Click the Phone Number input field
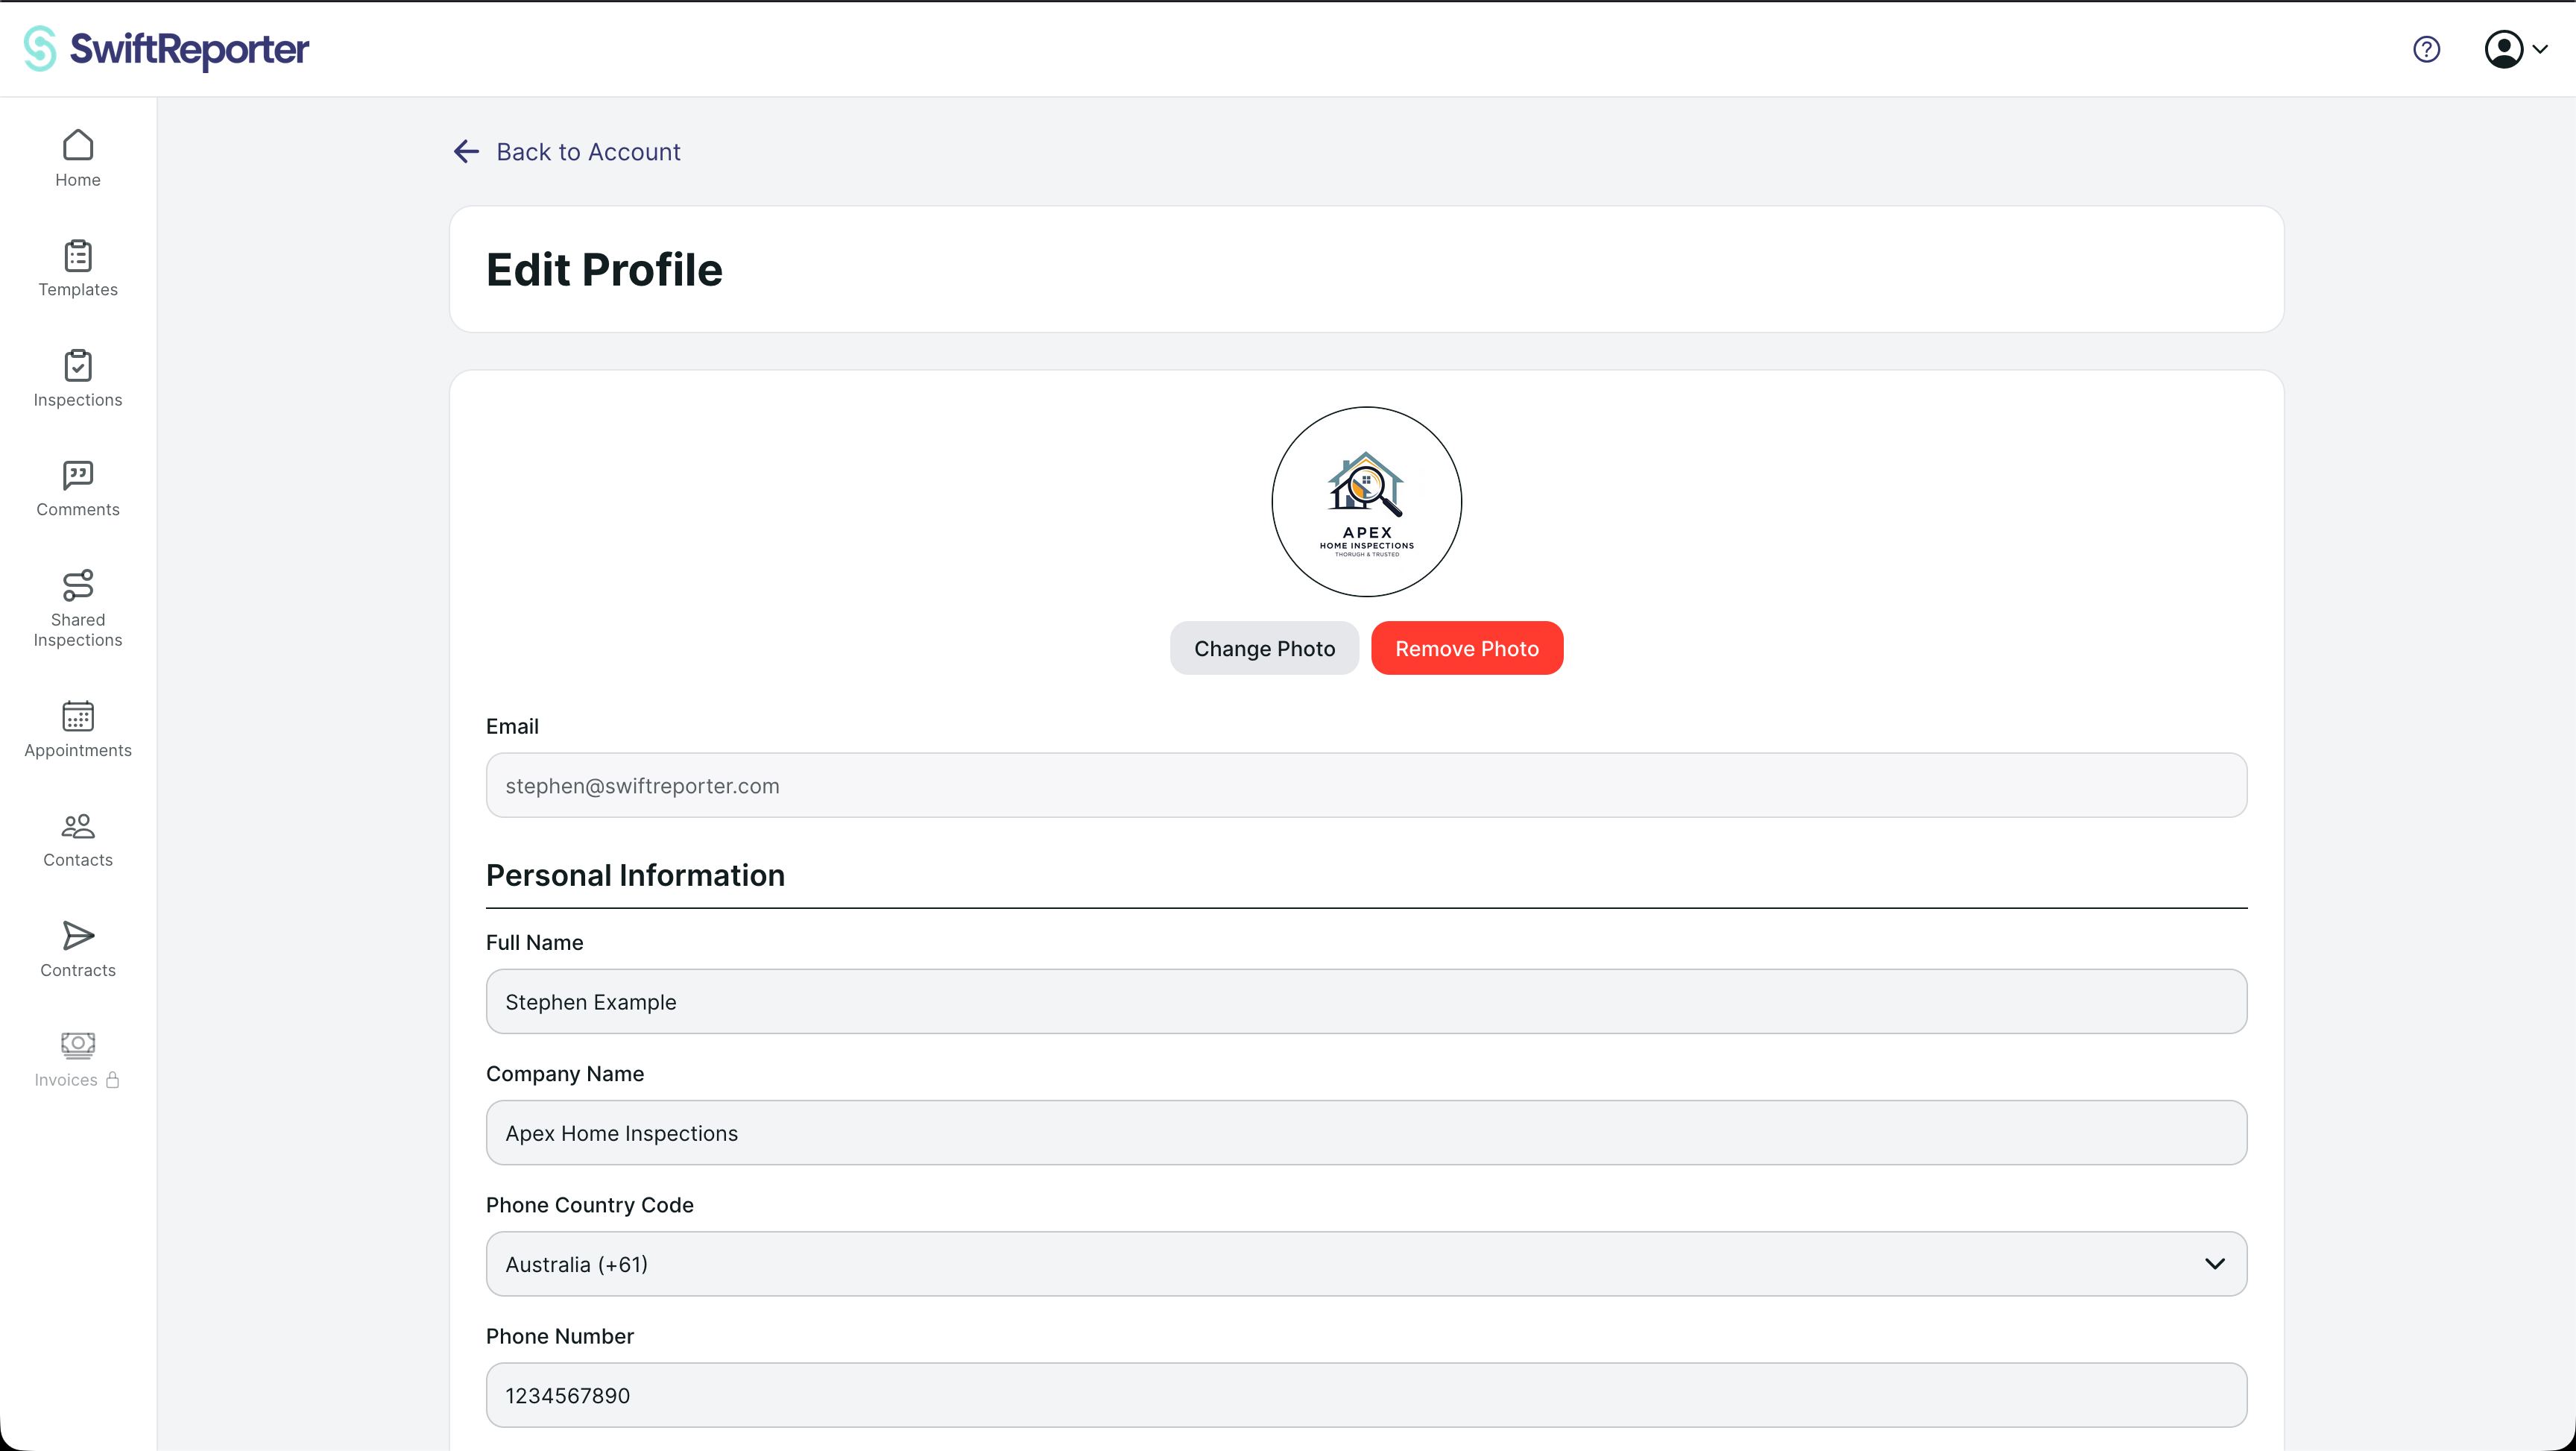This screenshot has height=1451, width=2576. tap(1366, 1395)
